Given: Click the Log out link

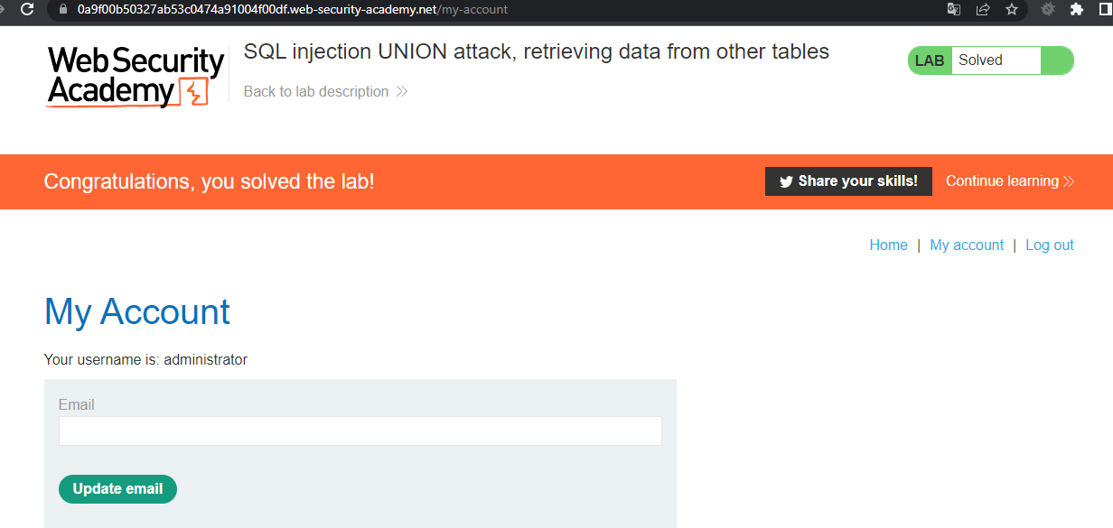Looking at the screenshot, I should coord(1049,245).
